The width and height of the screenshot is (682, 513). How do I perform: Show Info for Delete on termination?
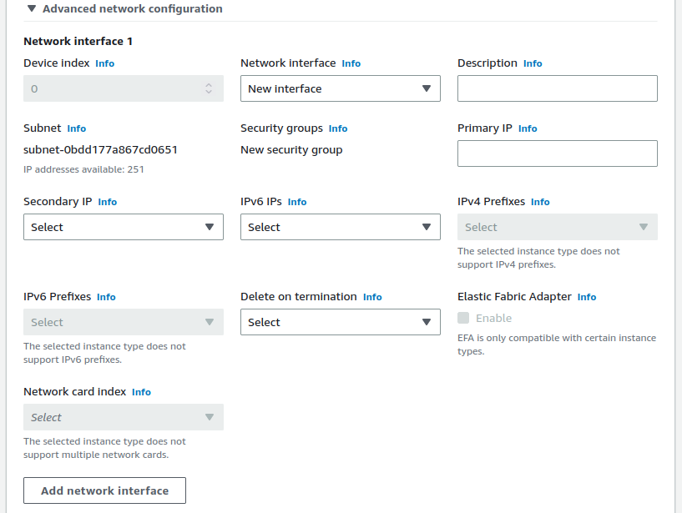(x=372, y=297)
